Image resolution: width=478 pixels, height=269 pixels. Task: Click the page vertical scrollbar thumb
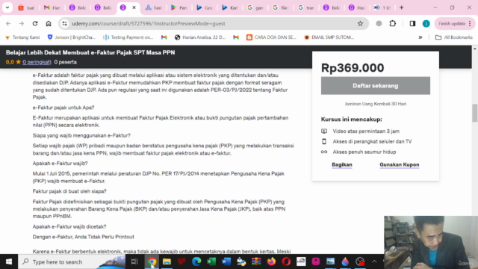pos(475,113)
